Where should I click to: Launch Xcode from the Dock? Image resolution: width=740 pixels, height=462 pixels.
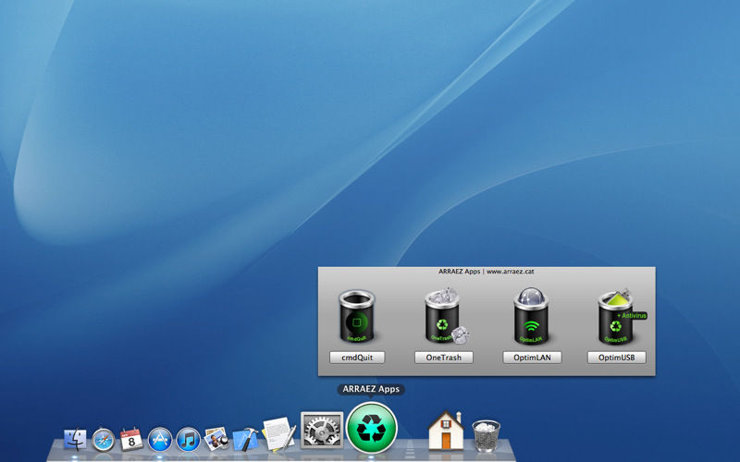245,440
